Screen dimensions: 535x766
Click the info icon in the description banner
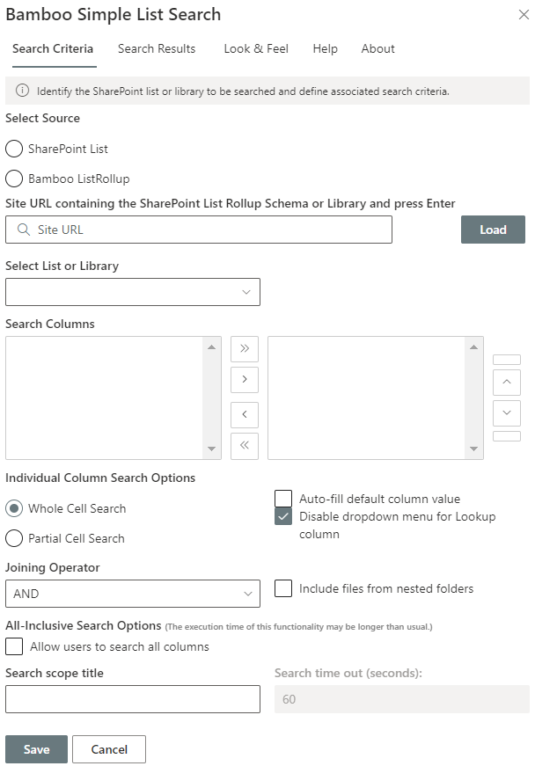coord(22,91)
